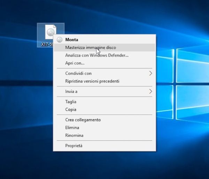Image resolution: width=209 pixels, height=179 pixels.
Task: Open the Apri con... option
Action: (x=75, y=63)
